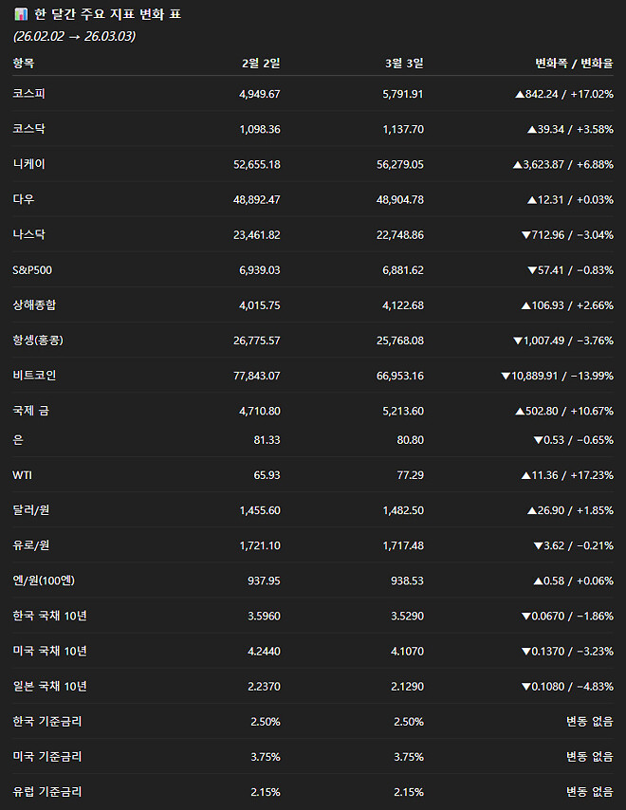
Task: Select the 'WTI' row label
Action: (22, 475)
